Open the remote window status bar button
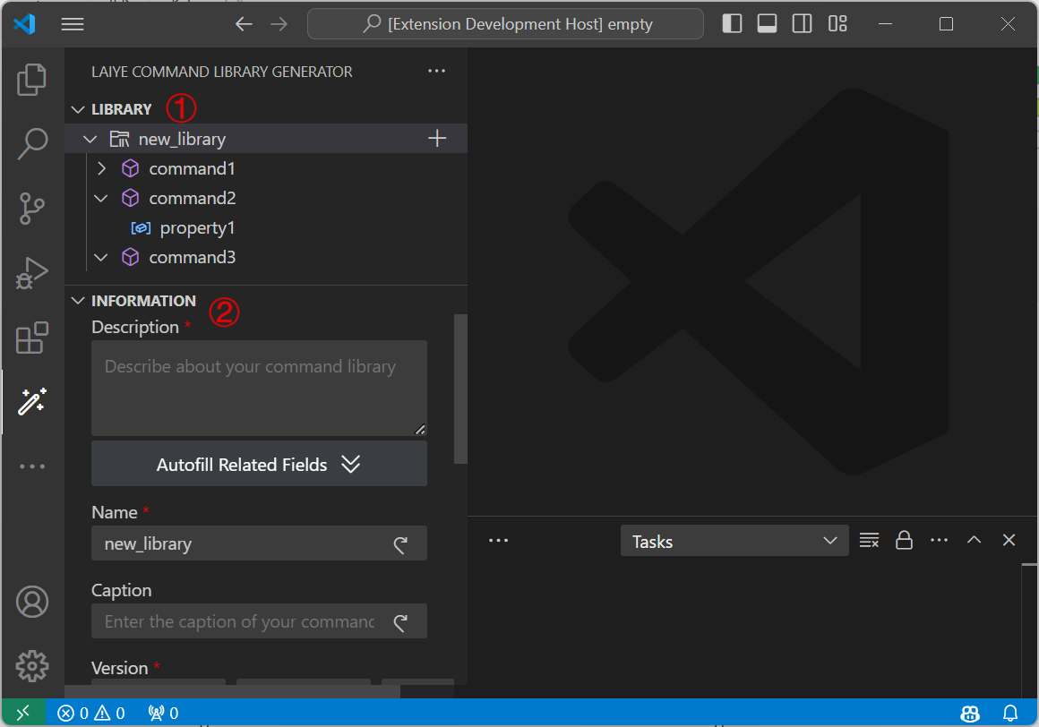 coord(23,713)
